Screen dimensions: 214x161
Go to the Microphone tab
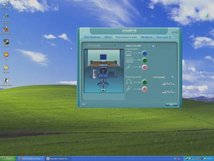click(x=147, y=37)
